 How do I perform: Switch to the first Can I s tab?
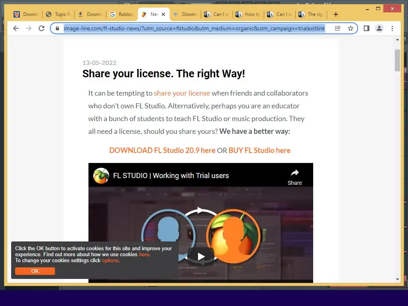(216, 14)
